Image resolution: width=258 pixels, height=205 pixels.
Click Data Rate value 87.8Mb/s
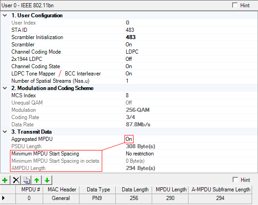pyautogui.click(x=138, y=125)
